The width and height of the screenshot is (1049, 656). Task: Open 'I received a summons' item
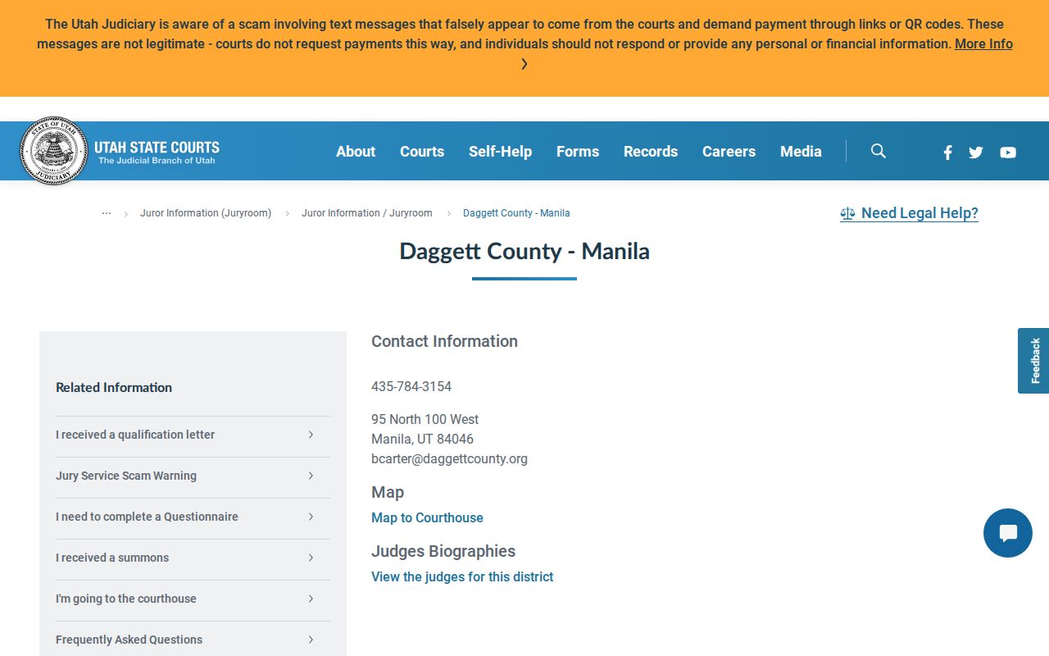click(x=193, y=558)
